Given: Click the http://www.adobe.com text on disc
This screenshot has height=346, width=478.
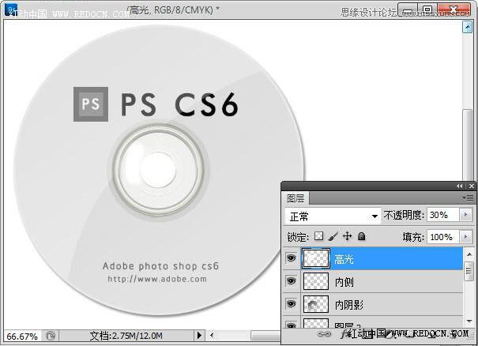Looking at the screenshot, I should tap(157, 279).
